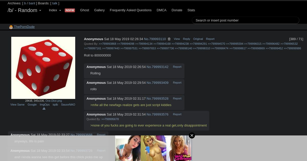Click post number No.799993409
Viewport: 307px width, 161px height.
click(157, 83)
